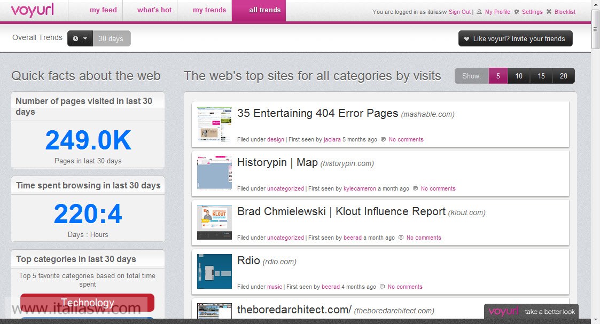Open the theboredarchitect.com thumbnail

tap(214, 311)
